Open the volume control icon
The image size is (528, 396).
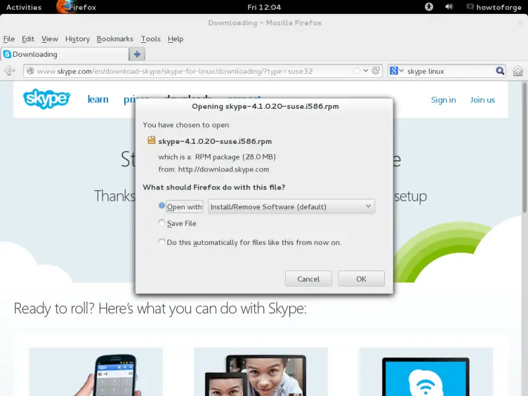pos(449,7)
